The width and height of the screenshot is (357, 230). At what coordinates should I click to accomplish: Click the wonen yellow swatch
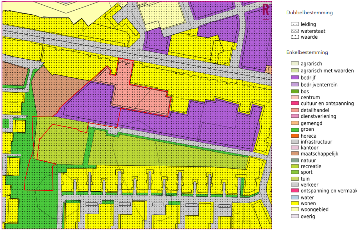tap(295, 203)
